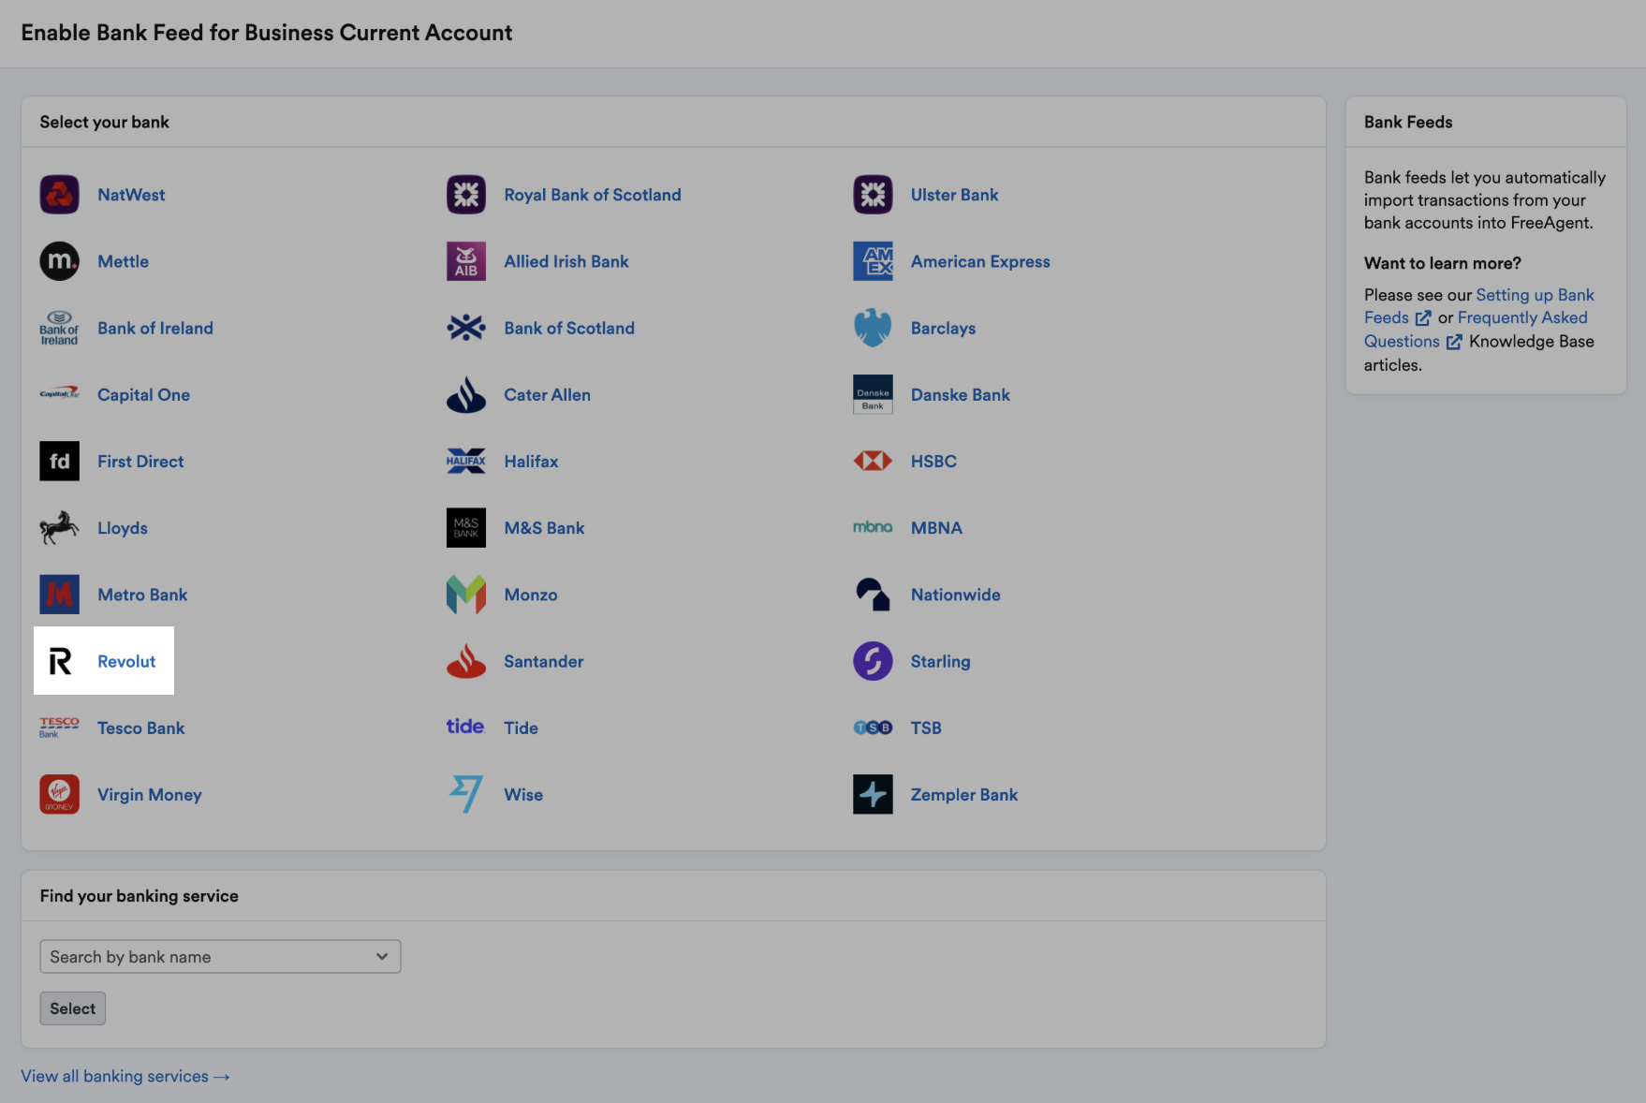This screenshot has height=1103, width=1646.
Task: Click the Santander flame logo
Action: pyautogui.click(x=465, y=661)
